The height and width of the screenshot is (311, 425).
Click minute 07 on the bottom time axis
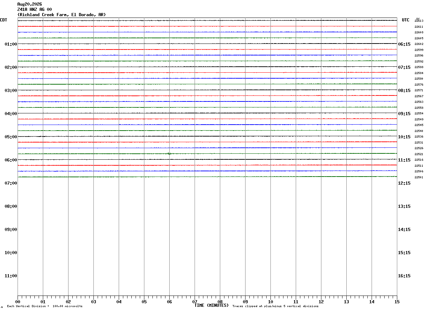pyautogui.click(x=195, y=302)
